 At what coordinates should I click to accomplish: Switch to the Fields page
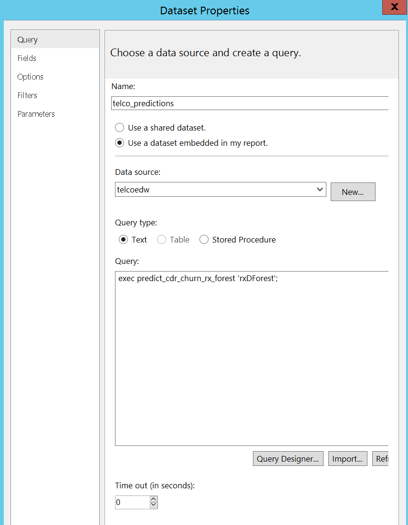(27, 58)
